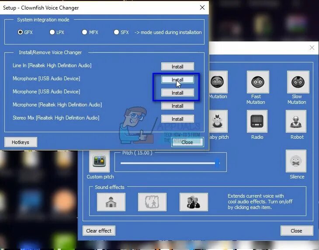This screenshot has height=250, width=319.
Task: Toggle the crowd chorus sound effect
Action: pyautogui.click(x=194, y=202)
